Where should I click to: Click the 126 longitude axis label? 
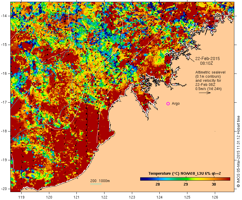(x=215, y=197)
